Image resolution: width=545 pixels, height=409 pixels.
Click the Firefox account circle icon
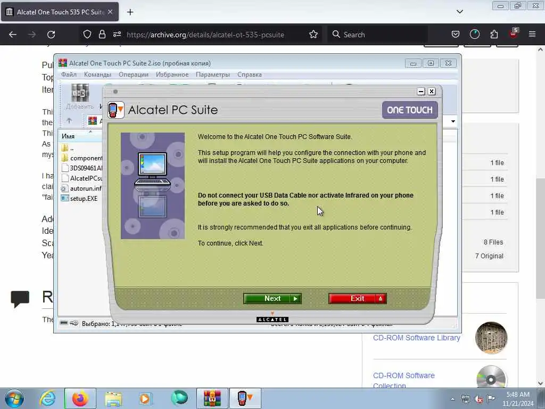pos(475,35)
